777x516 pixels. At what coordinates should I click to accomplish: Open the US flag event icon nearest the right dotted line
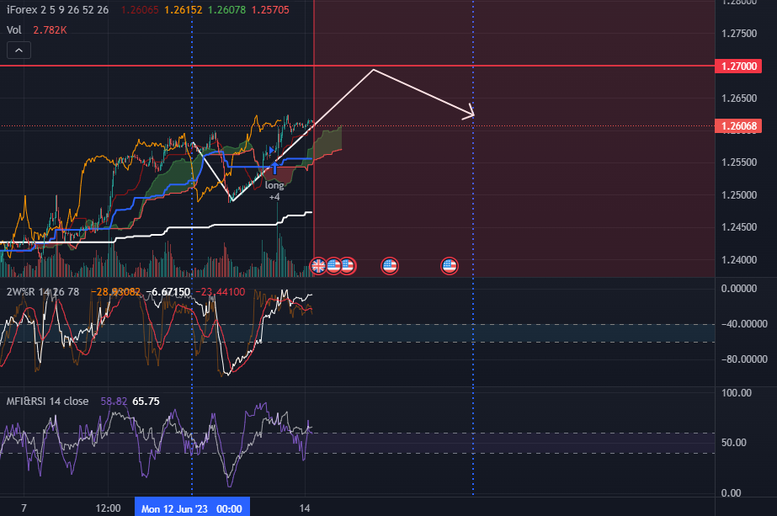click(x=450, y=266)
